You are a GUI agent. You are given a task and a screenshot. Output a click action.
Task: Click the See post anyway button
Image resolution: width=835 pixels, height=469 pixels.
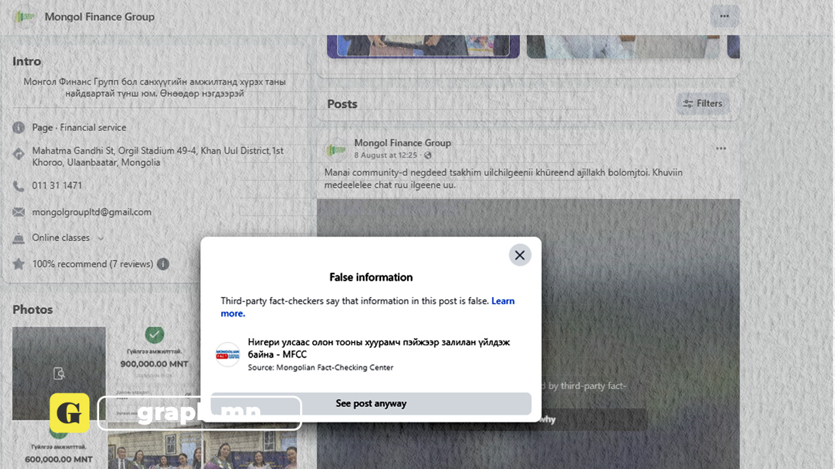pos(371,404)
